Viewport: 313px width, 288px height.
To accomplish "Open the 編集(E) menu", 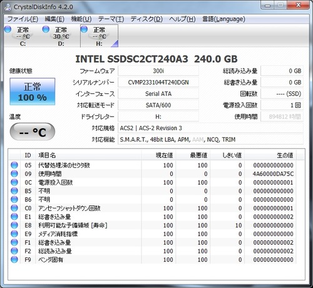I will click(54, 19).
